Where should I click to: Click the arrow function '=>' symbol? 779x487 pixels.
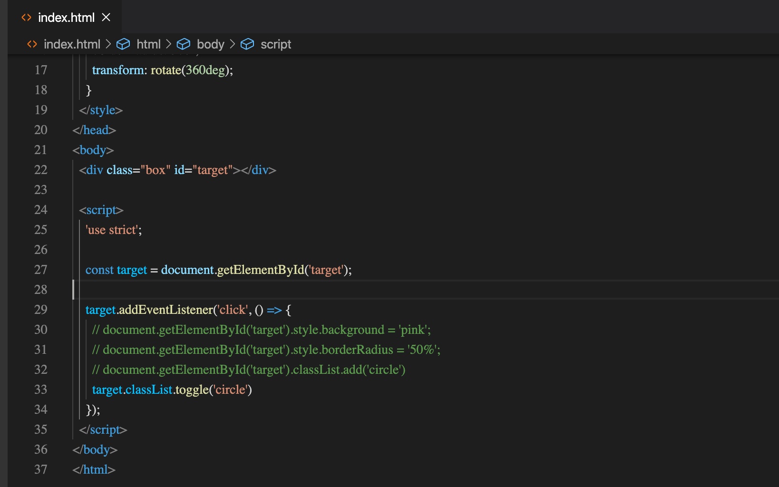click(x=274, y=310)
